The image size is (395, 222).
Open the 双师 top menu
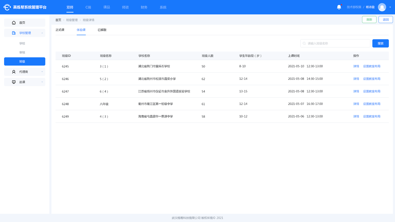pyautogui.click(x=70, y=7)
